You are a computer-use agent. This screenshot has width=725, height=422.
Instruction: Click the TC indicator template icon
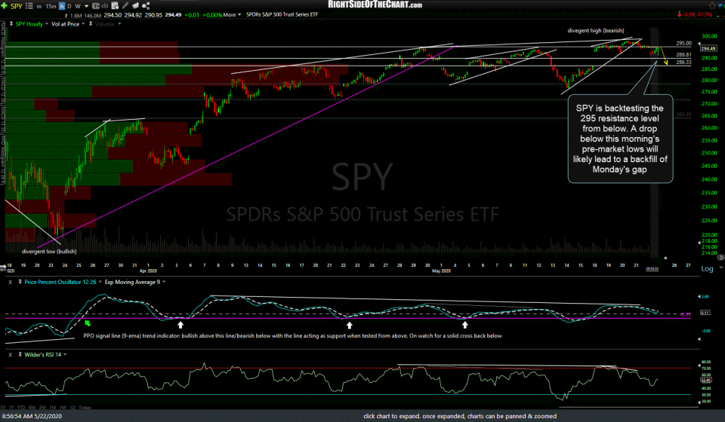[96, 6]
